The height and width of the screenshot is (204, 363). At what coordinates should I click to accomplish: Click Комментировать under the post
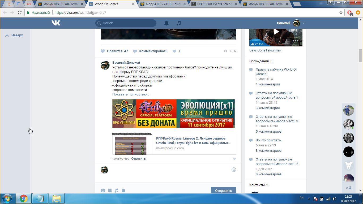[x=150, y=51]
